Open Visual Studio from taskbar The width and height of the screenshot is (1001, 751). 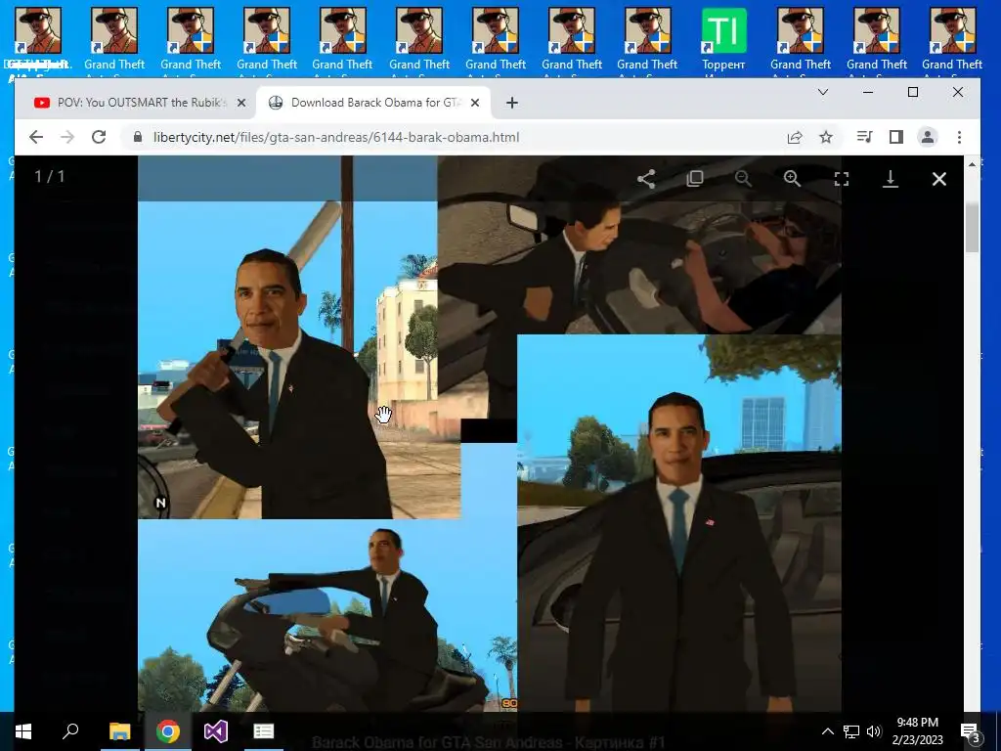pyautogui.click(x=216, y=731)
